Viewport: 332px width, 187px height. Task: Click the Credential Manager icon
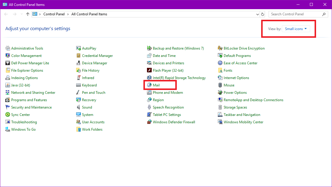[x=78, y=56]
